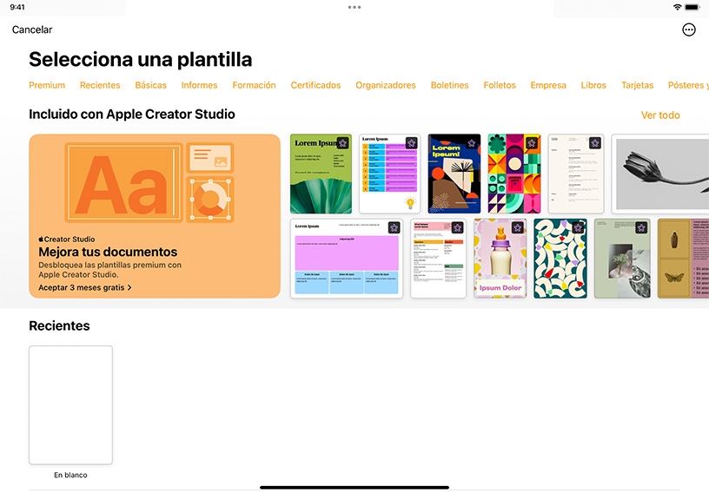Switch to Libros templates
This screenshot has width=709, height=492.
click(x=593, y=85)
